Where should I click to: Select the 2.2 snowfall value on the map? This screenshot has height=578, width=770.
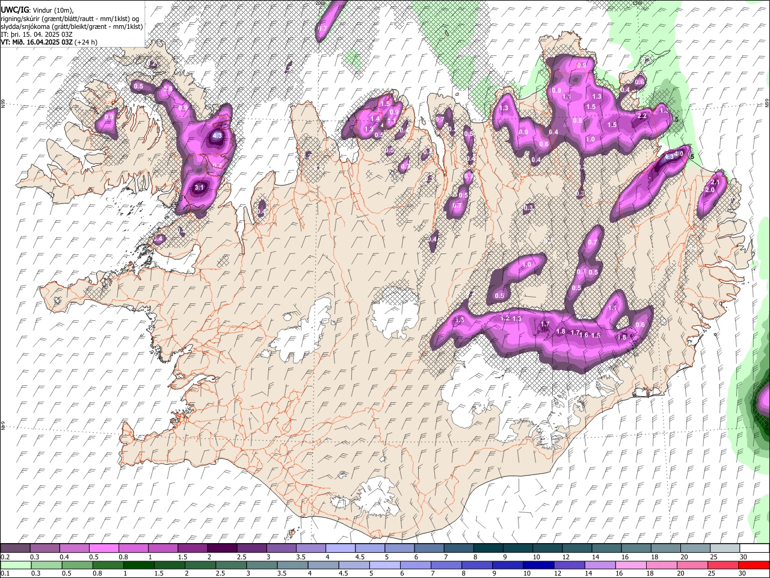click(641, 116)
